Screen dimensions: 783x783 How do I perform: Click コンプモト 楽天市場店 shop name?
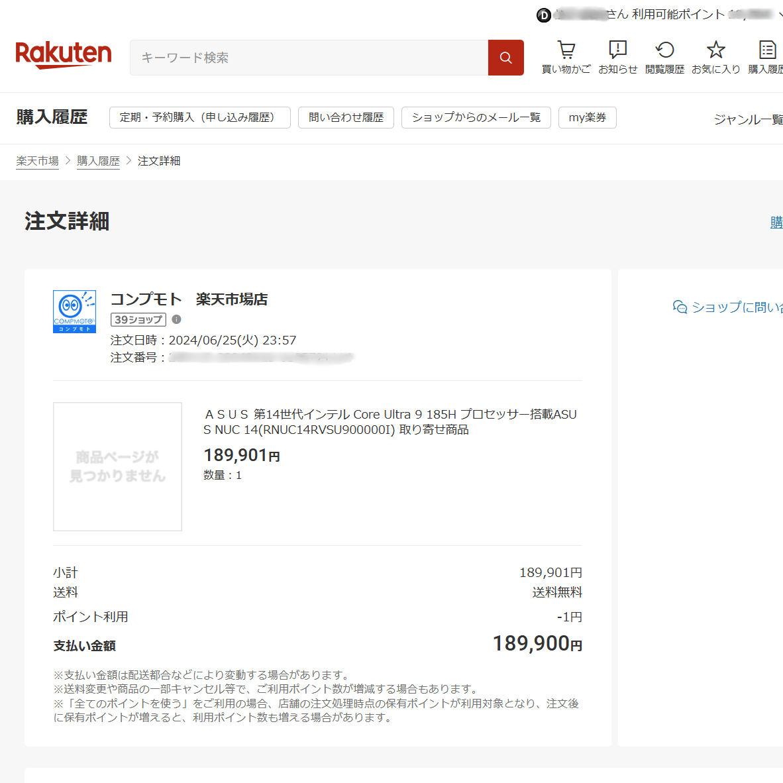click(189, 299)
